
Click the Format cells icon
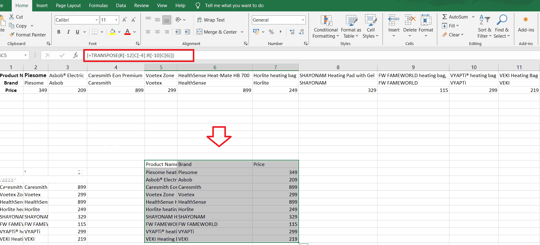click(426, 20)
